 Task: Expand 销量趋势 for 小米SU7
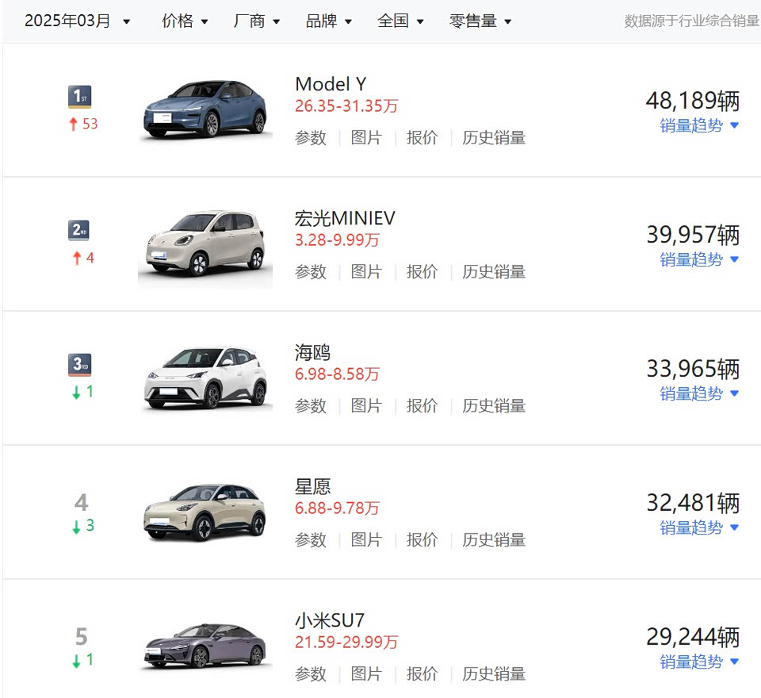[x=699, y=662]
